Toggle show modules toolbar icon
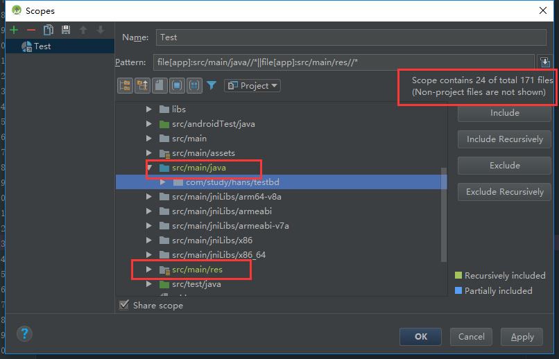Image resolution: width=559 pixels, height=359 pixels. (x=177, y=85)
